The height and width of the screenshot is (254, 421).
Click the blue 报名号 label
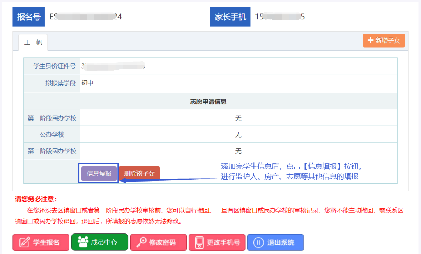(28, 17)
